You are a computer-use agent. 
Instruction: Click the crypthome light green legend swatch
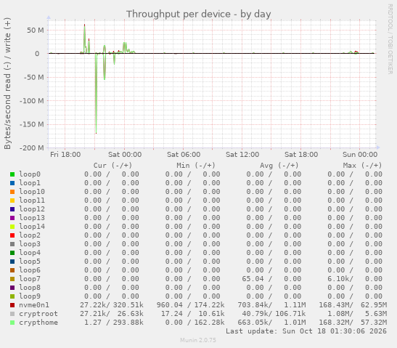(12, 323)
